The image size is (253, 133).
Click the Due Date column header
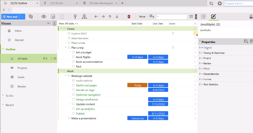click(158, 23)
